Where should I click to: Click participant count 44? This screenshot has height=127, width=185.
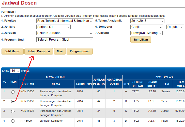99,101
